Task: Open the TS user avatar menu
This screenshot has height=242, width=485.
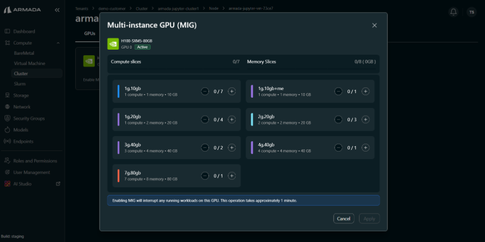Action: tap(472, 12)
